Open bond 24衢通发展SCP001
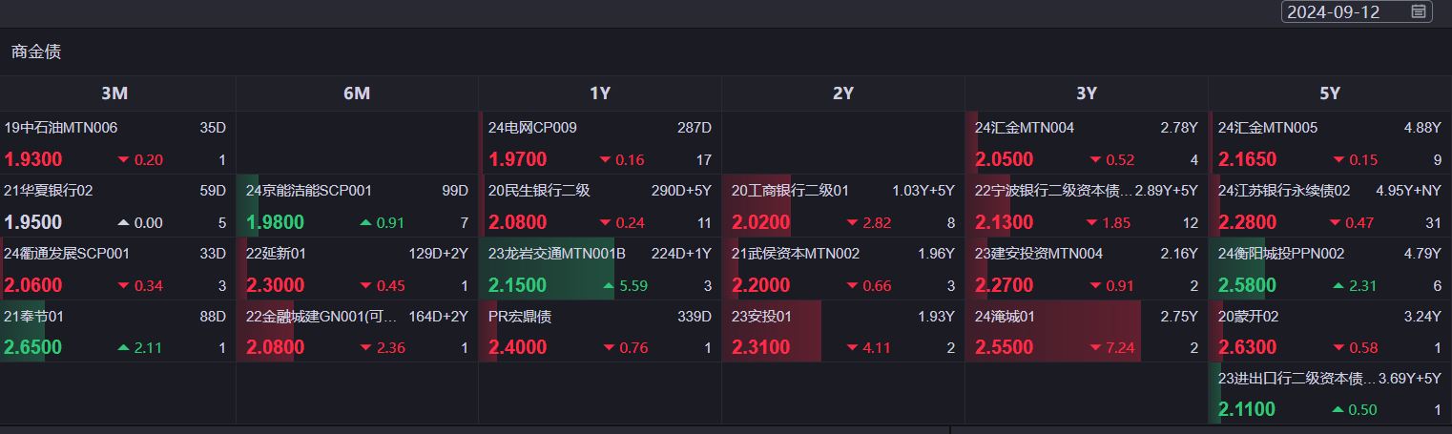 67,254
